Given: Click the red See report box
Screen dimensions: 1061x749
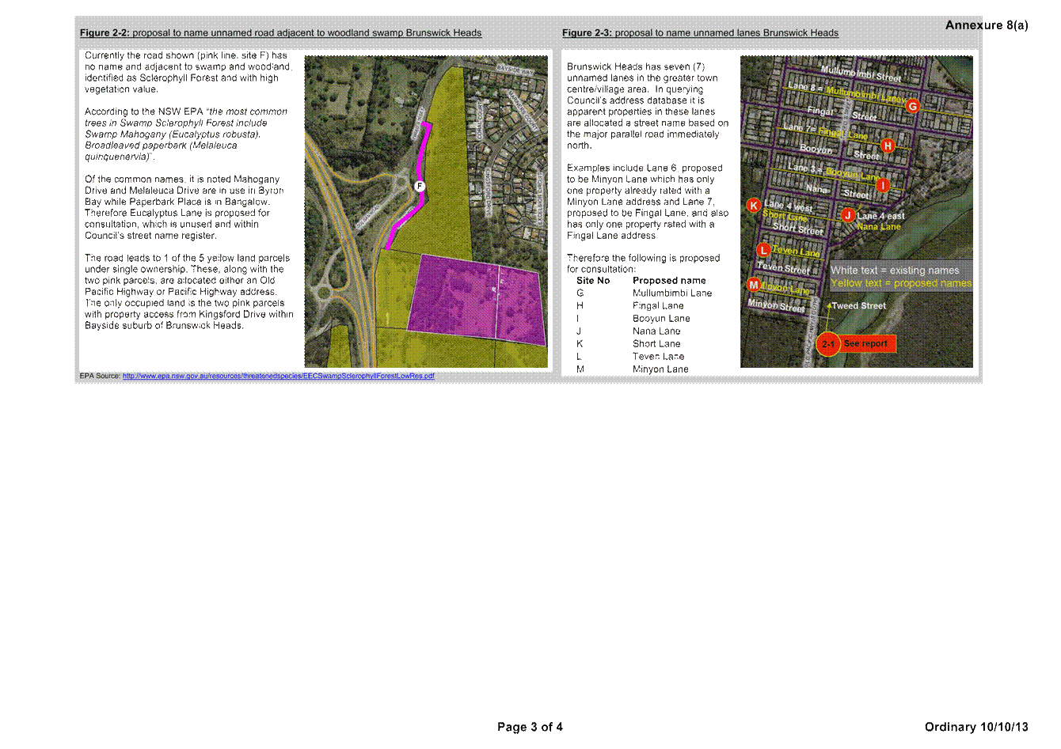Looking at the screenshot, I should click(x=866, y=343).
